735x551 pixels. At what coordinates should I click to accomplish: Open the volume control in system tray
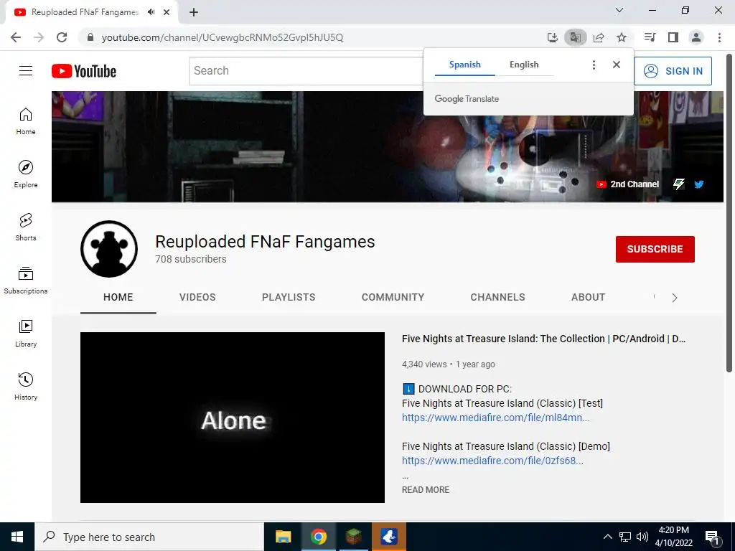(x=642, y=537)
